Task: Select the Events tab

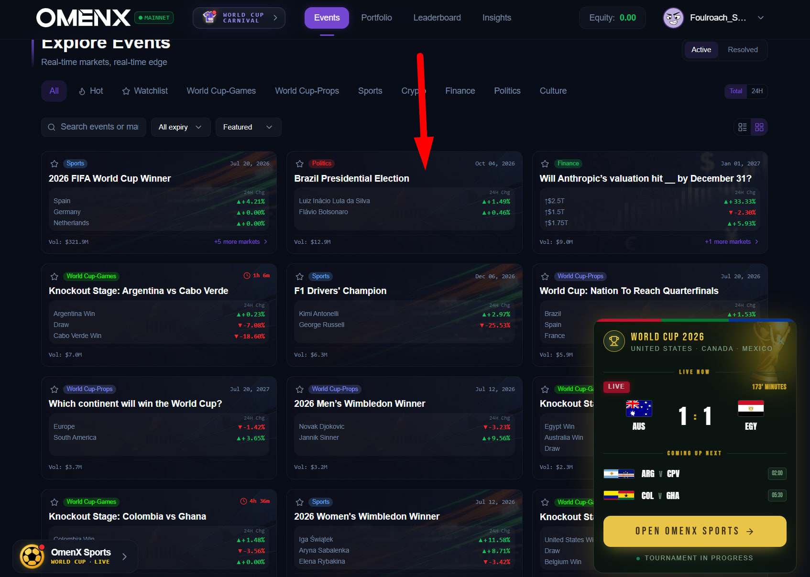Action: point(327,18)
